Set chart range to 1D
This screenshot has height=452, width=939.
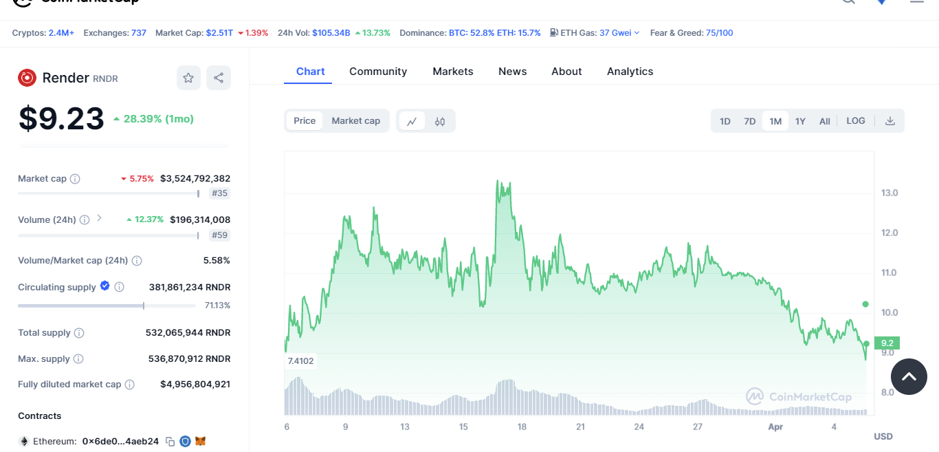click(x=725, y=121)
